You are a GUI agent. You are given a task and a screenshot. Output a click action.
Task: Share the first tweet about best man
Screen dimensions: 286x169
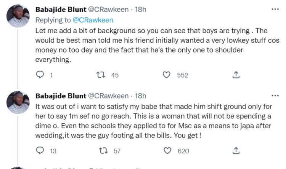(235, 75)
